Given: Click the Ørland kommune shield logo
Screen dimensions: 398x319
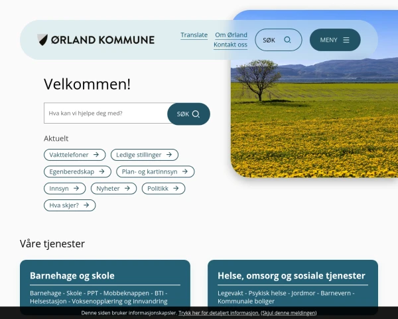Looking at the screenshot, I should coord(42,40).
